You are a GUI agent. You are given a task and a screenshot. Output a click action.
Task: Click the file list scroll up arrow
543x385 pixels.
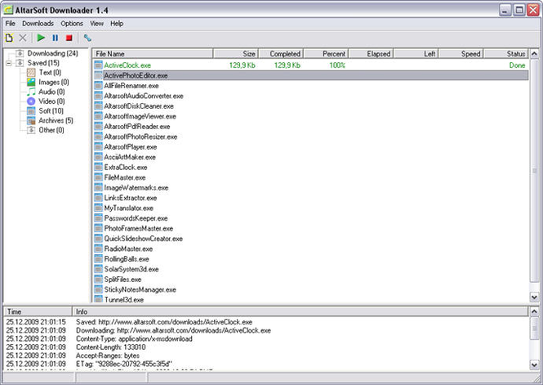(534, 54)
